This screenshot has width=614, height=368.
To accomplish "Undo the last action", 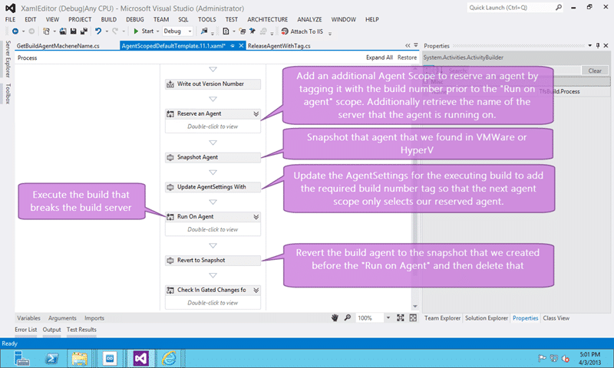I will 98,31.
